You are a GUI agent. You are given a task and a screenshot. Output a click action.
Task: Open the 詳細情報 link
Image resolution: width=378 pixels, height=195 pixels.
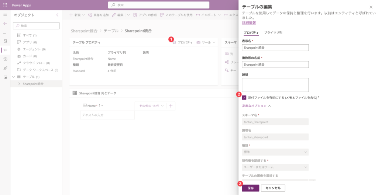pos(248,22)
